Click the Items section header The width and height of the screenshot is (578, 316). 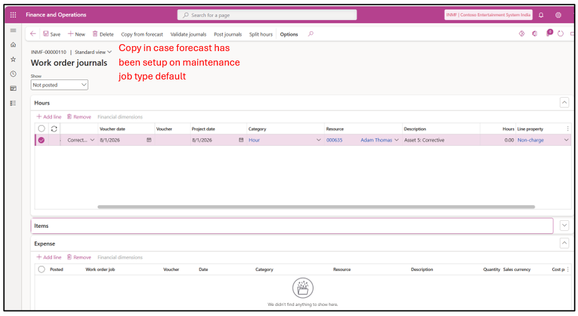tap(292, 226)
